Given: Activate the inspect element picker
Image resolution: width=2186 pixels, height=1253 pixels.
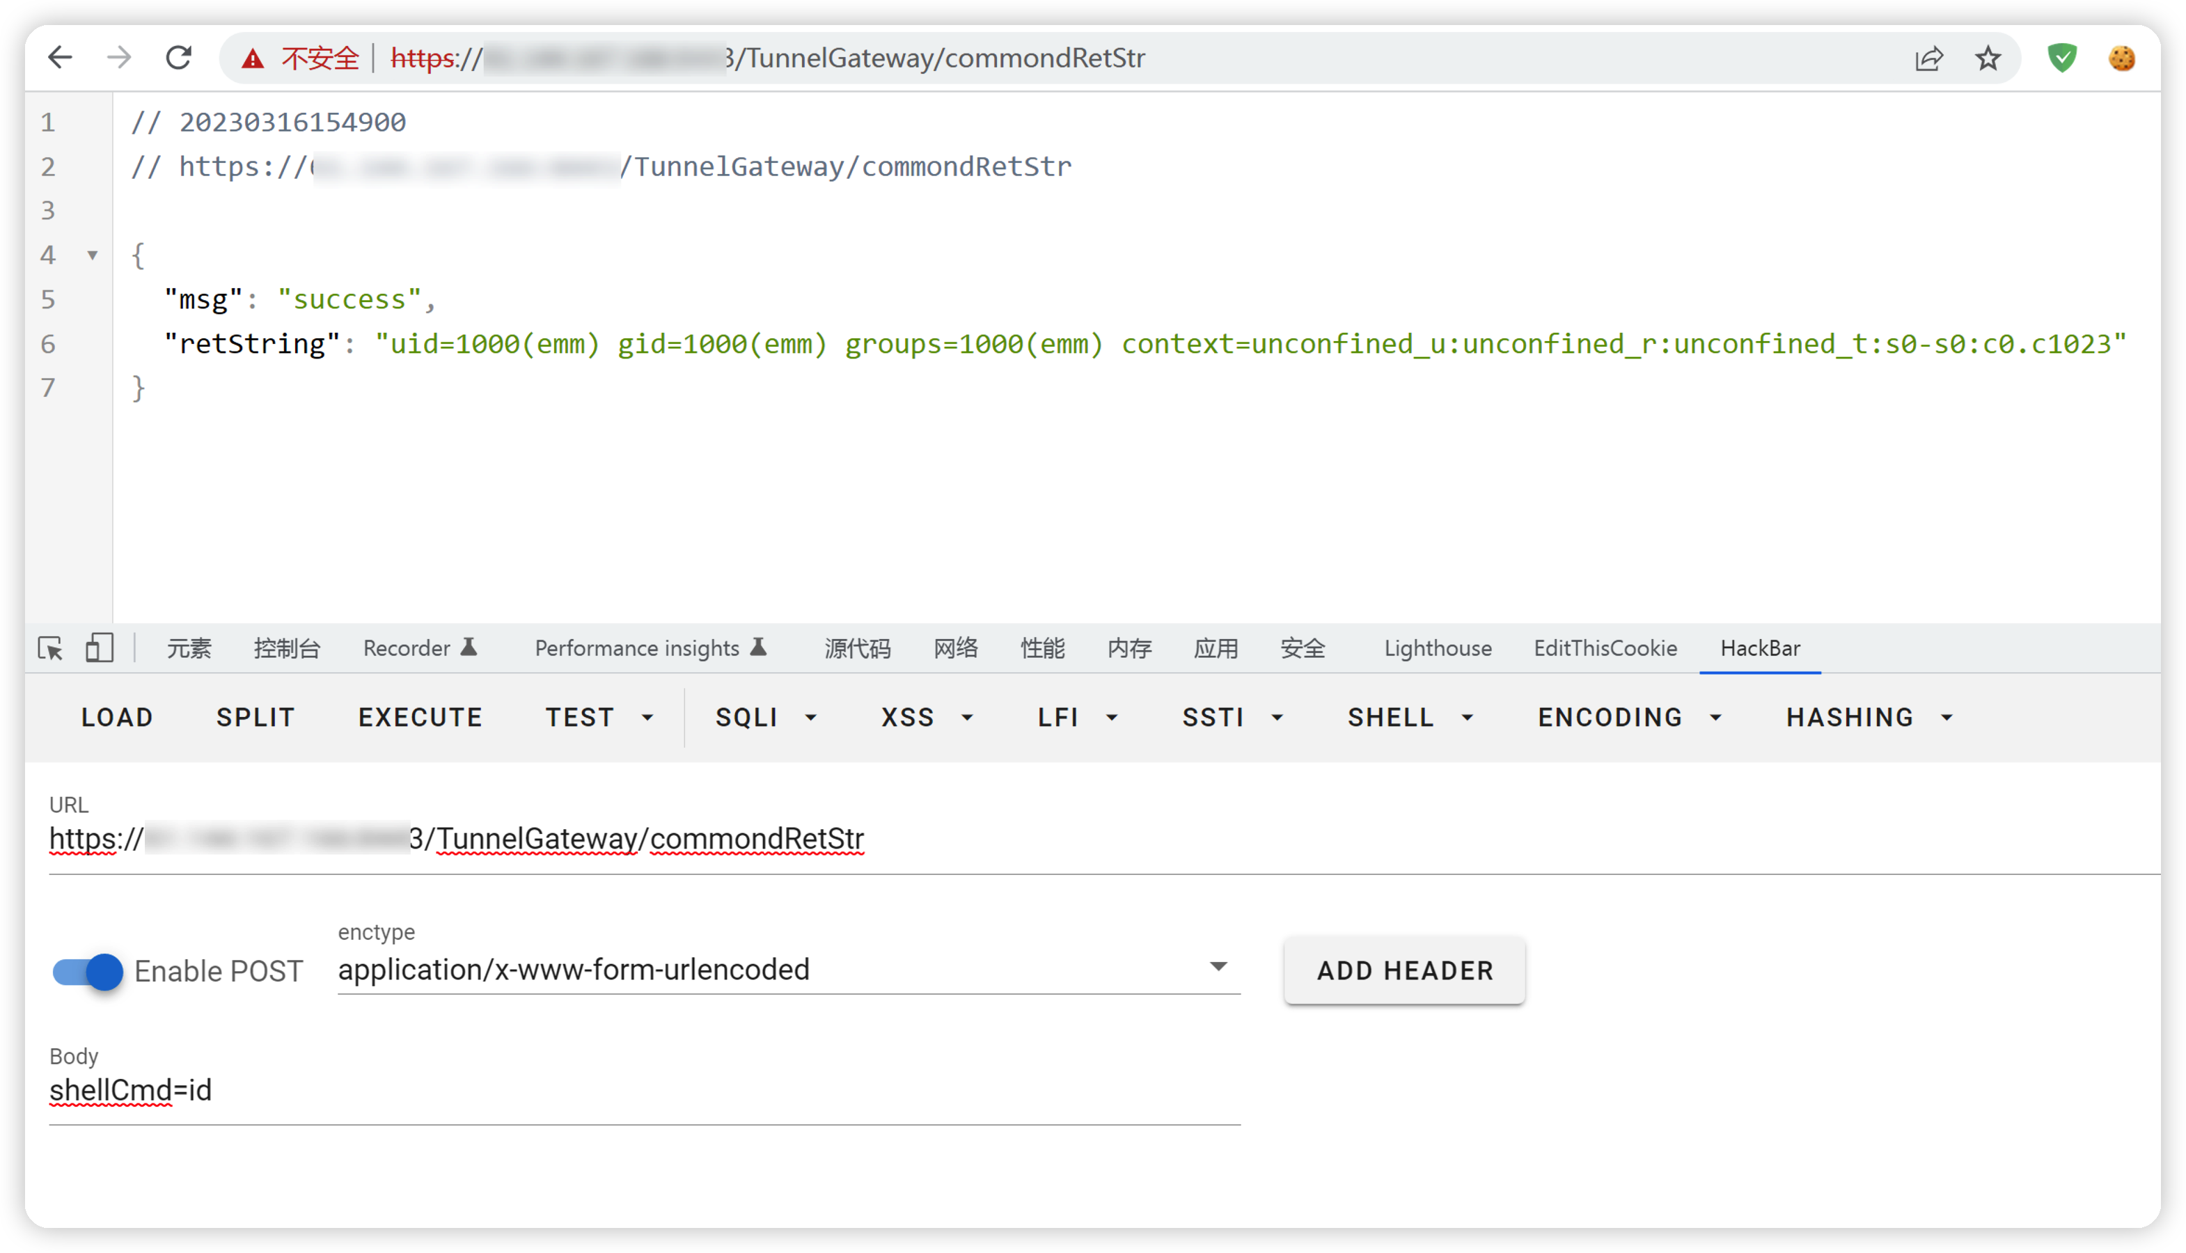Looking at the screenshot, I should tap(51, 648).
